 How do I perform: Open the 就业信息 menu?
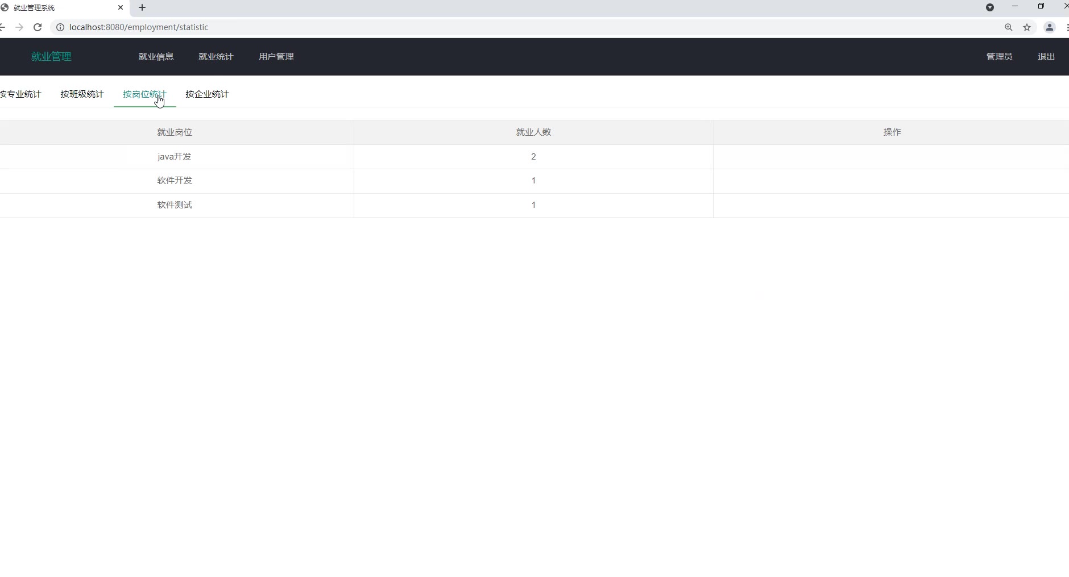(x=156, y=57)
